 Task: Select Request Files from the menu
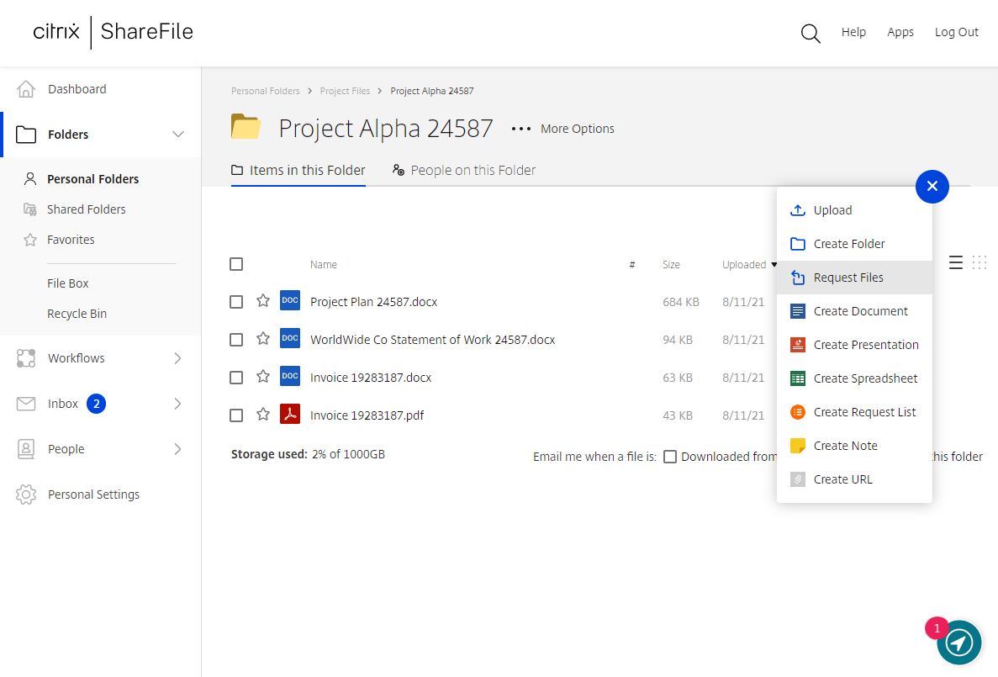coord(848,278)
